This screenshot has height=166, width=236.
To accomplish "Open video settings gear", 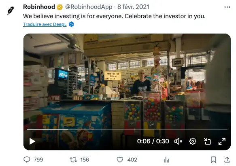I will click(x=193, y=141).
